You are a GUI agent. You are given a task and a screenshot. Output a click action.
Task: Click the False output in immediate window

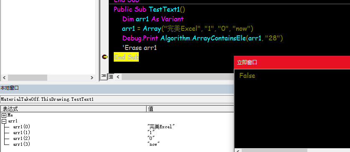pyautogui.click(x=247, y=75)
